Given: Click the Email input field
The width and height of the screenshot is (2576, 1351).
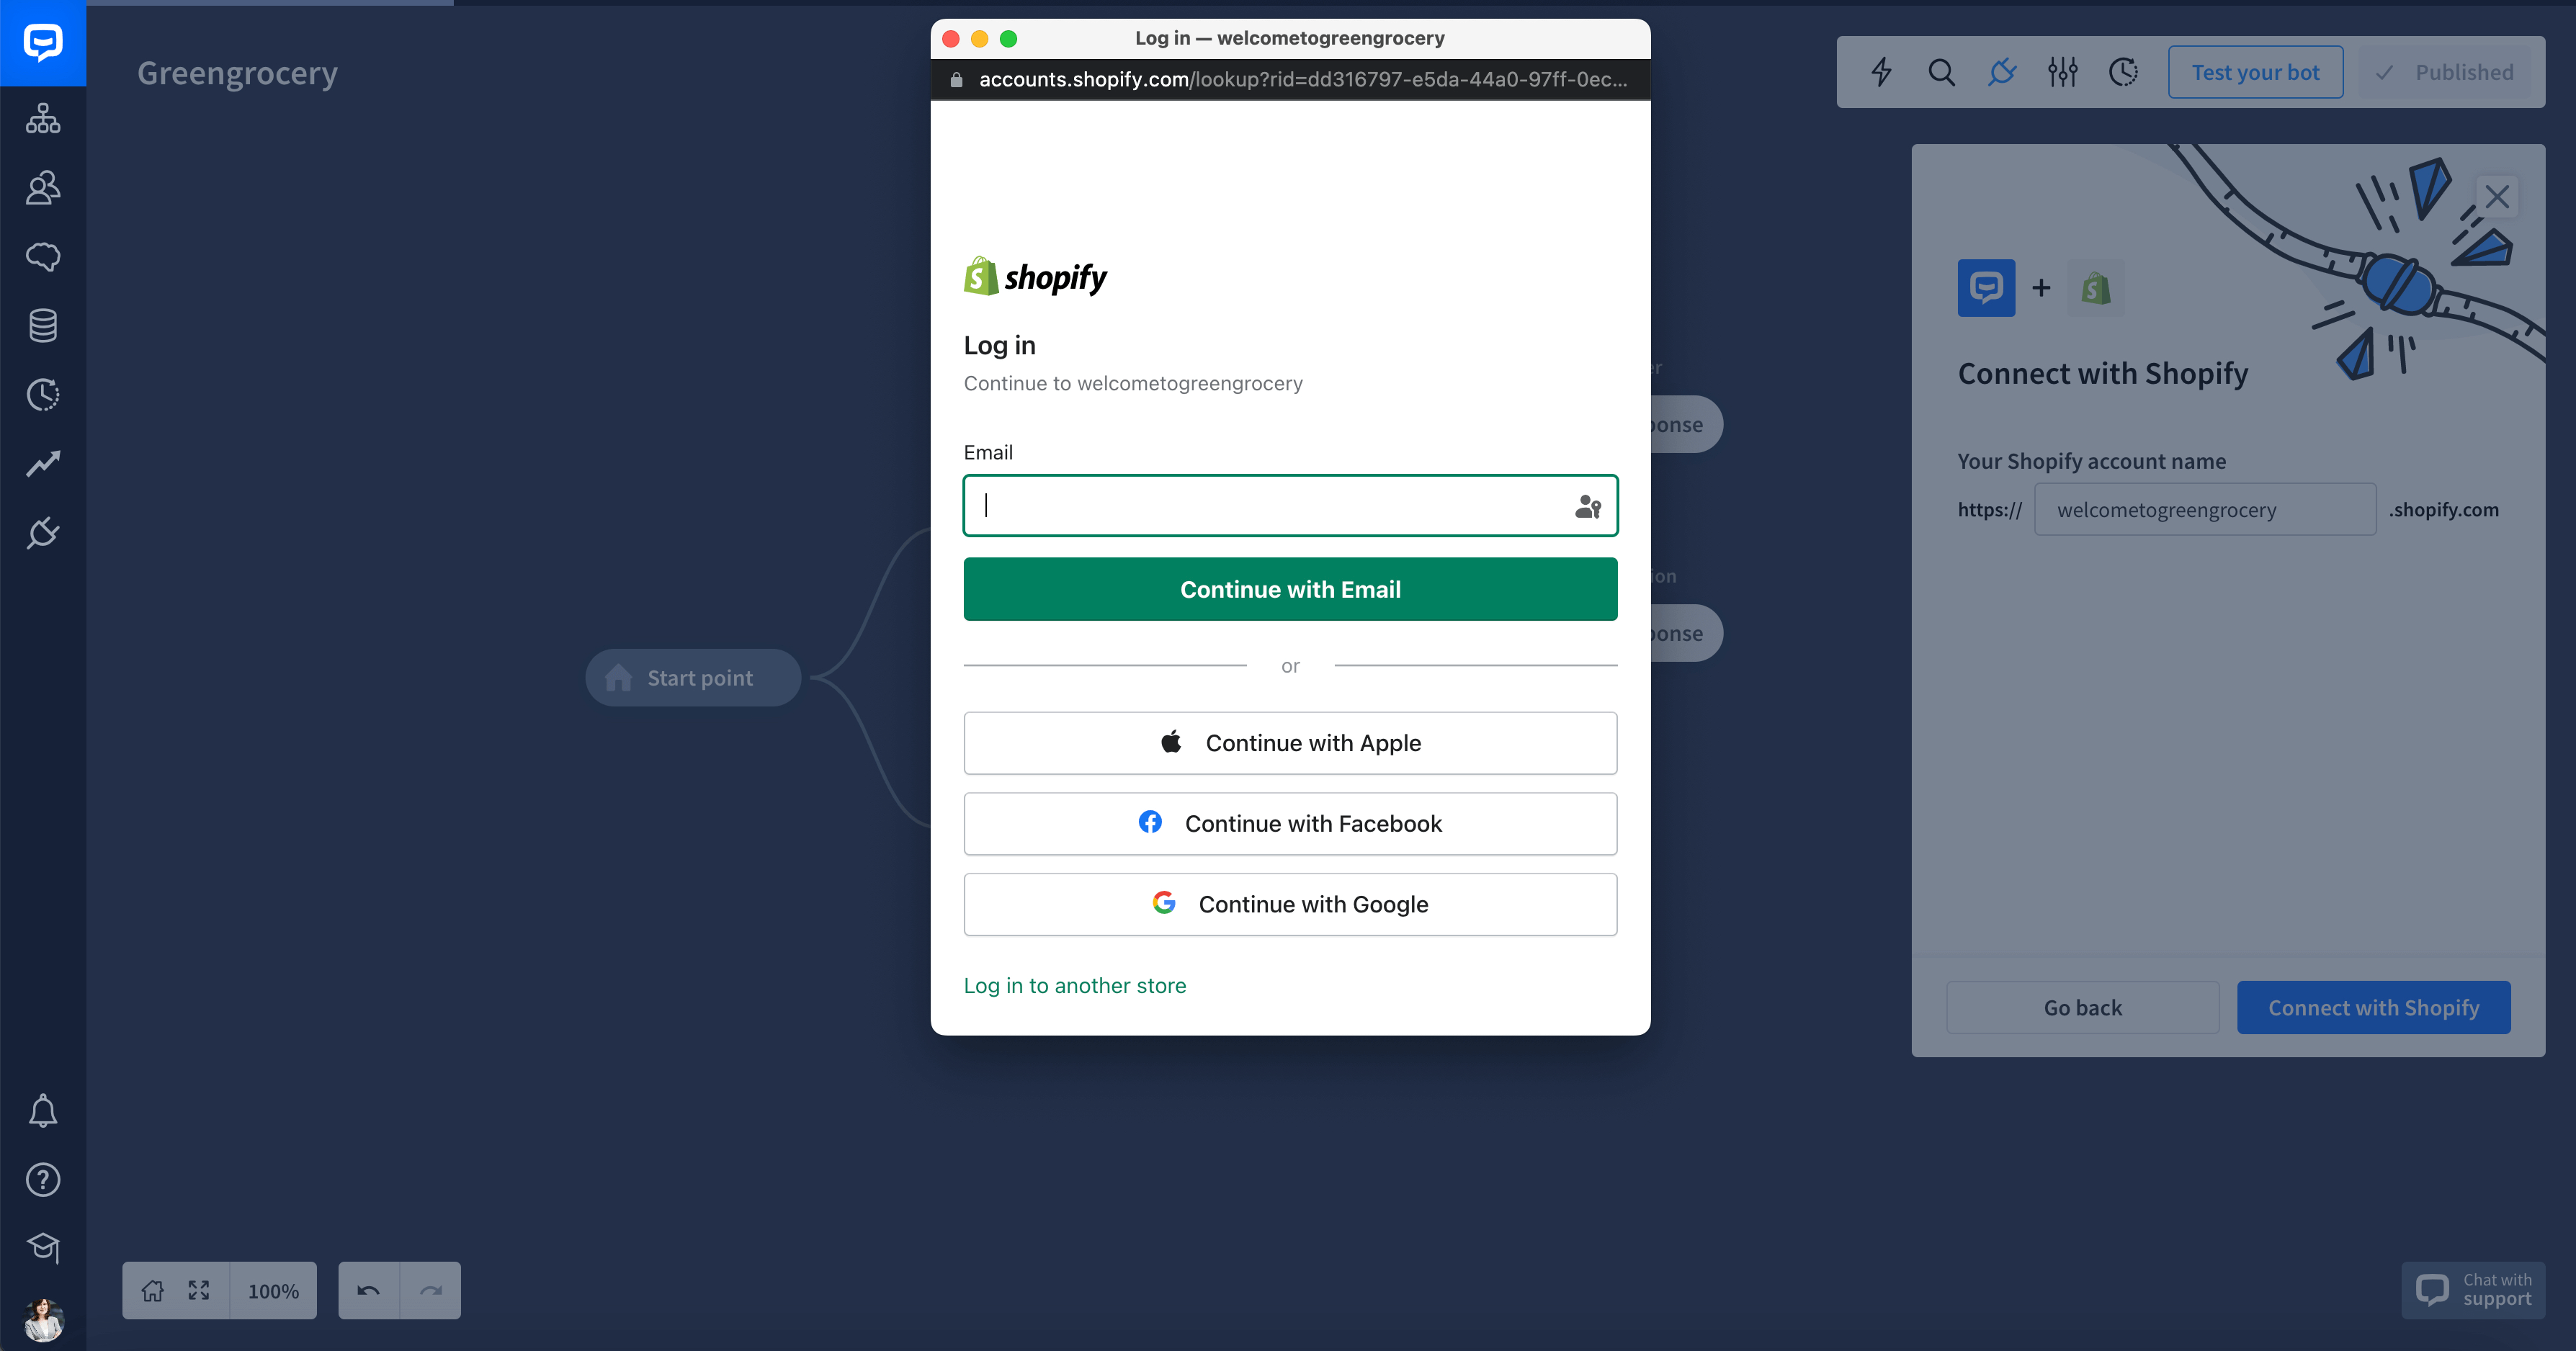Looking at the screenshot, I should pos(1290,506).
